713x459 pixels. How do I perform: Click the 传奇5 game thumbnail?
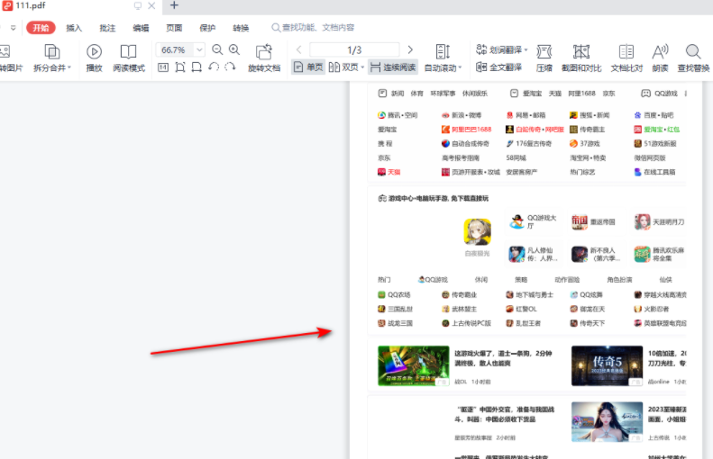[607, 366]
